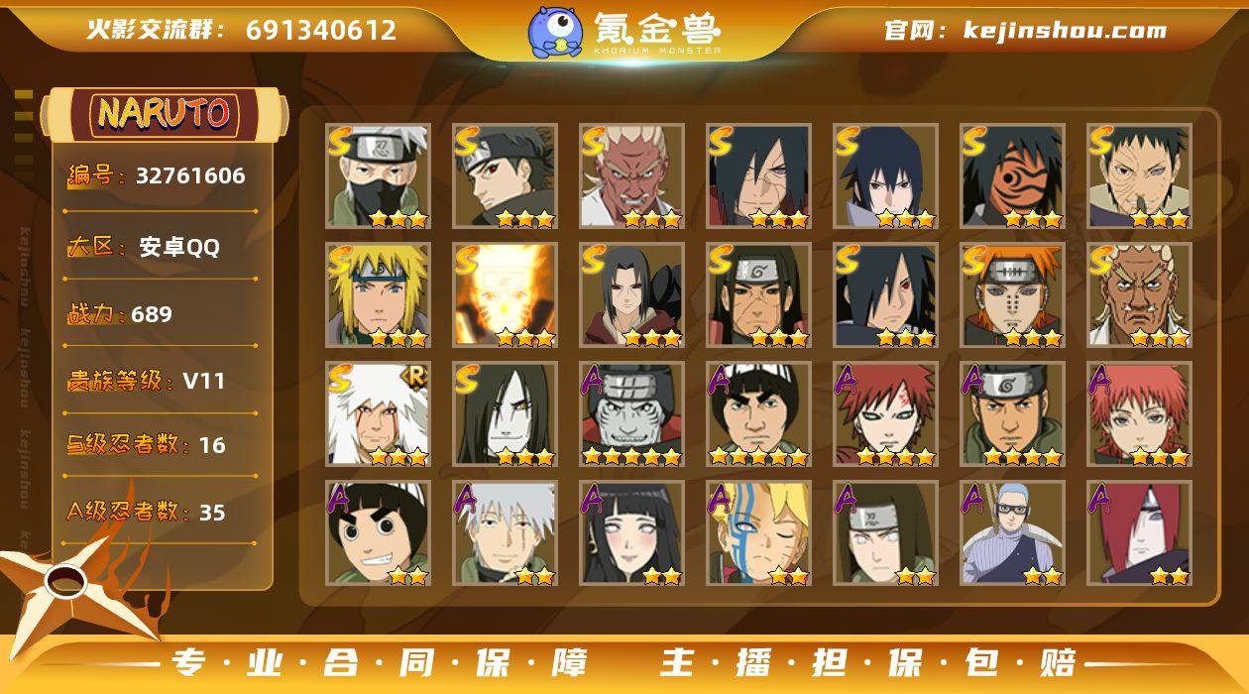This screenshot has width=1249, height=694.
Task: Click the orange spiral mask Tobi portrait
Action: [x=1012, y=176]
